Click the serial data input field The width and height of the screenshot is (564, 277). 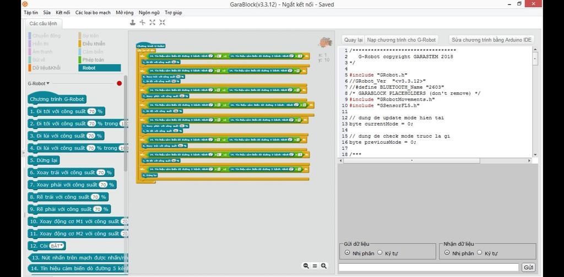click(428, 267)
